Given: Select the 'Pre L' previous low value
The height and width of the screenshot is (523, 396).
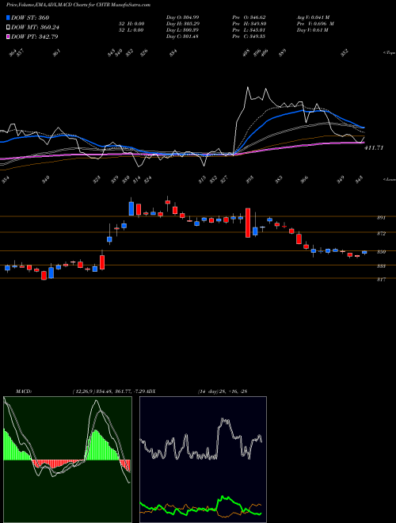Looking at the screenshot, I should click(x=249, y=30).
